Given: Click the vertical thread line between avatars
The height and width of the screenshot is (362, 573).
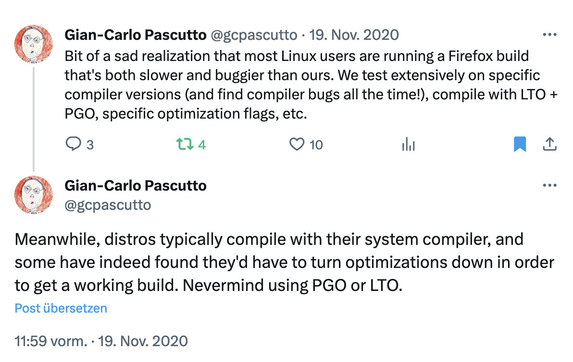Looking at the screenshot, I should (33, 119).
